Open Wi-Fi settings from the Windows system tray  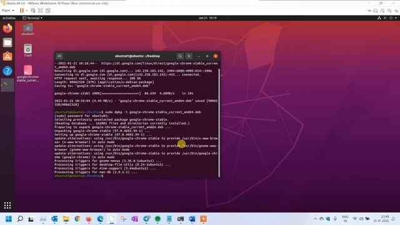pos(355,219)
